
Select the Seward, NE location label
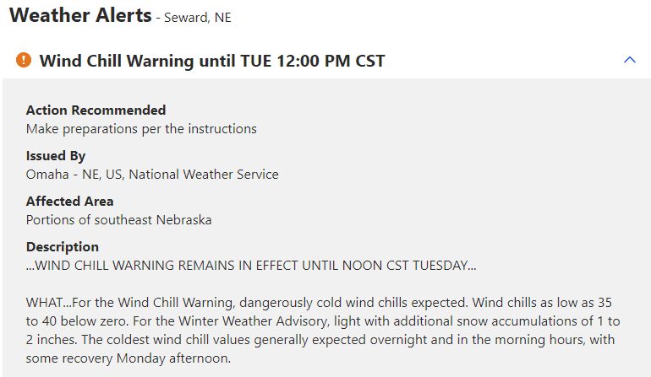pos(198,17)
